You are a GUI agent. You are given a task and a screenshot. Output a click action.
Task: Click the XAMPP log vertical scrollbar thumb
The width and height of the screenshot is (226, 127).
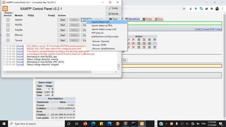coord(119,66)
